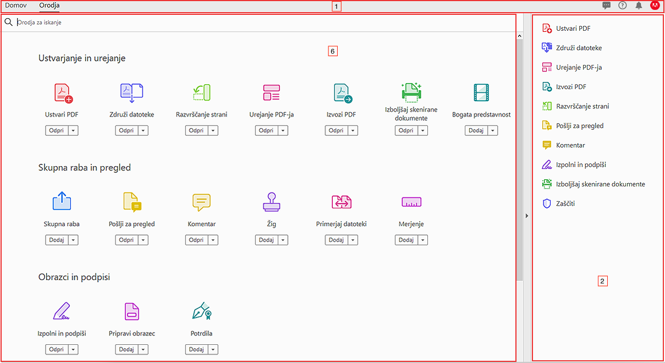665x363 pixels.
Task: Click Izboljšaj skenirane dokumente icon in main grid
Action: [411, 92]
